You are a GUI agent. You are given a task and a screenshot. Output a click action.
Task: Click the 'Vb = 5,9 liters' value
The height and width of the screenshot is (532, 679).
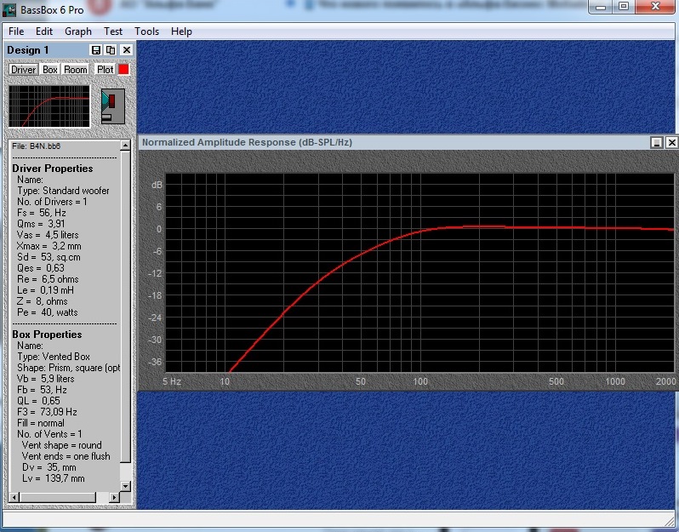[46, 379]
